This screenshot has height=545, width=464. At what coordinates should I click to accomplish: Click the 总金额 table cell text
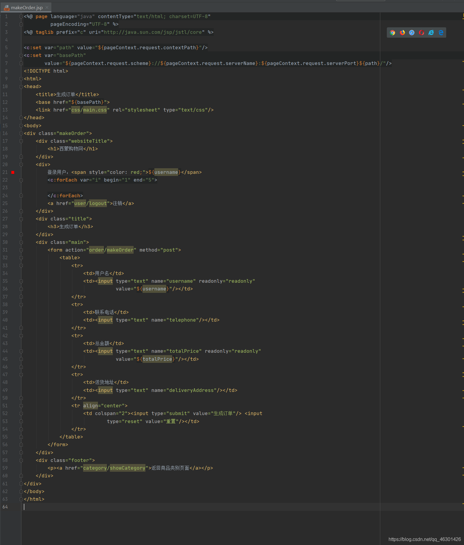click(x=102, y=344)
